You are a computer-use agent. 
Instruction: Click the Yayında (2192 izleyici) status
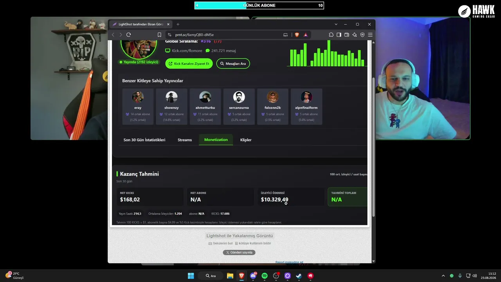click(139, 62)
